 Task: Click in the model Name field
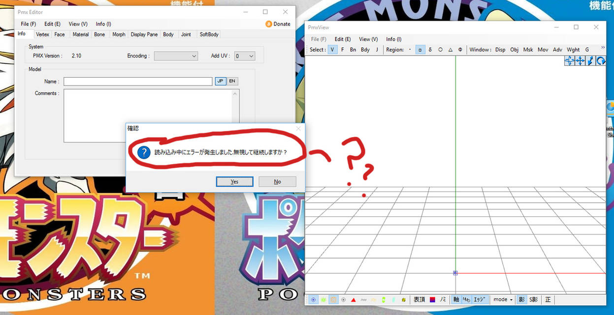(138, 82)
